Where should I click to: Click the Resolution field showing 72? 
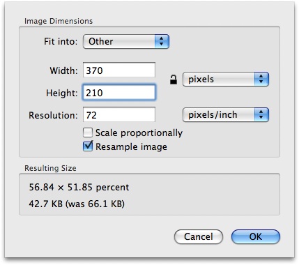pos(119,114)
